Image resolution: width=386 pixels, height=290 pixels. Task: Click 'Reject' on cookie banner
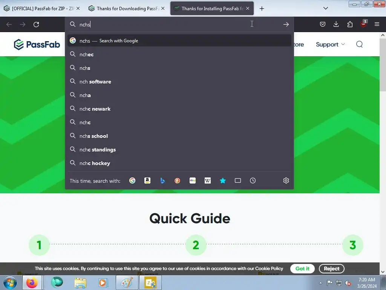(331, 268)
